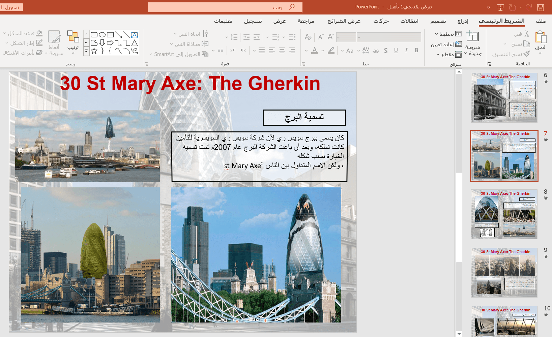Open character spacing (AV) options
Image resolution: width=552 pixels, height=337 pixels.
[366, 50]
